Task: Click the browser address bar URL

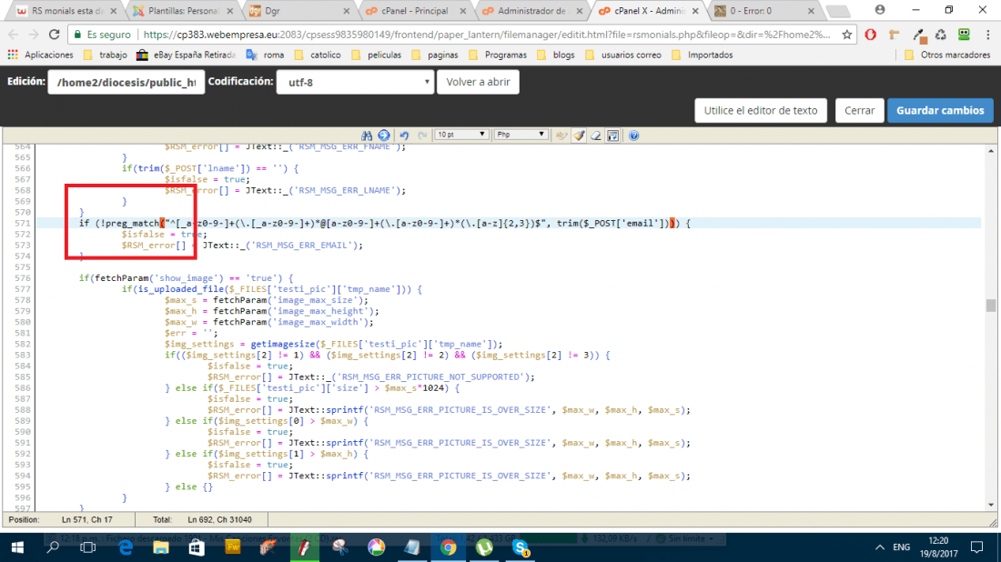Action: tap(487, 35)
